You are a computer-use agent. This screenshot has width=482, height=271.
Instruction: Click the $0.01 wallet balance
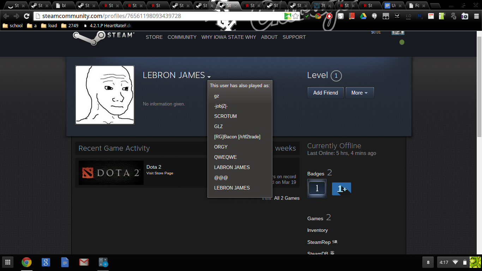click(376, 32)
